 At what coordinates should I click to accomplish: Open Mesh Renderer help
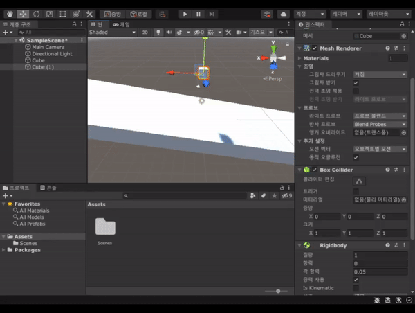(x=388, y=48)
